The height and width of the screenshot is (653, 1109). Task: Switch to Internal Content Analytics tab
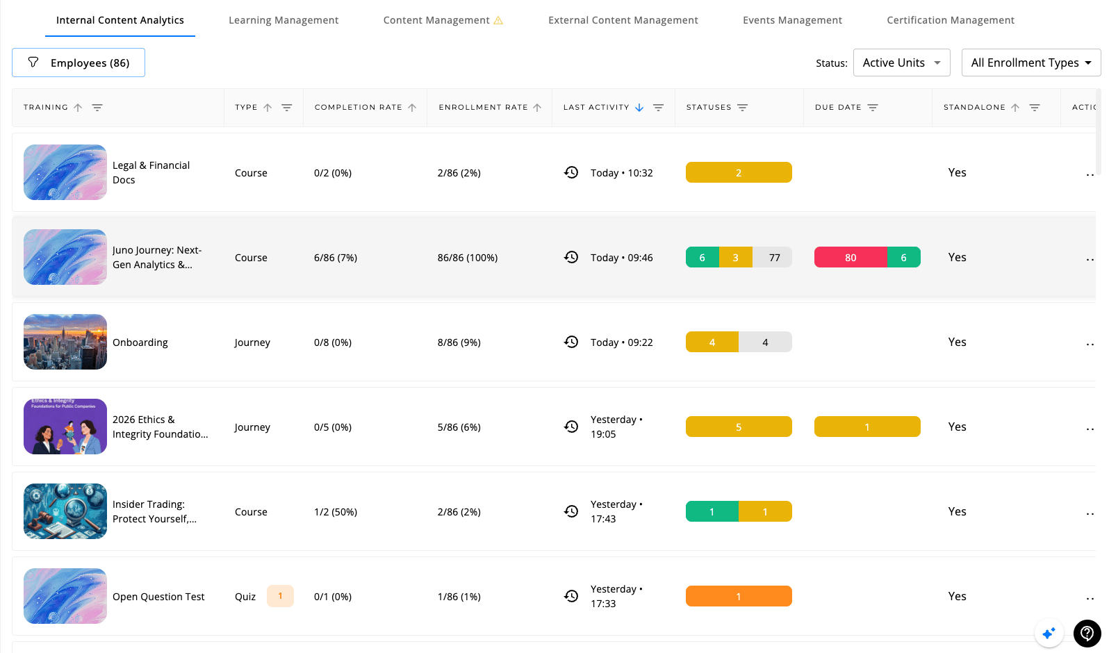click(x=120, y=20)
